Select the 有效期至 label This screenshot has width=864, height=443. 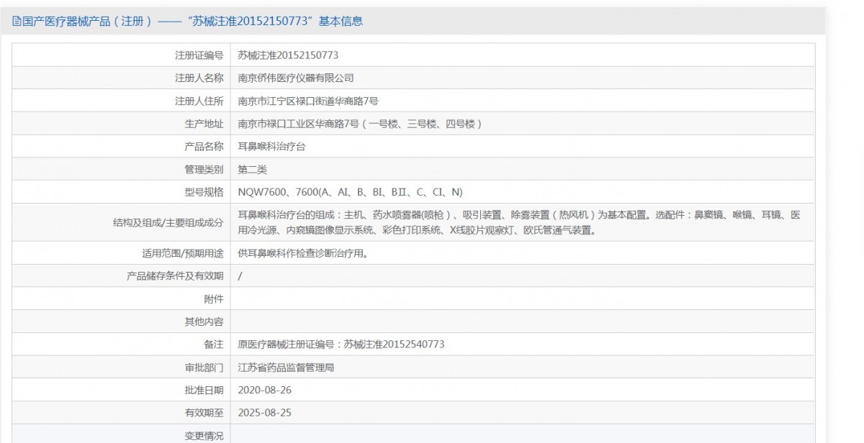click(204, 413)
